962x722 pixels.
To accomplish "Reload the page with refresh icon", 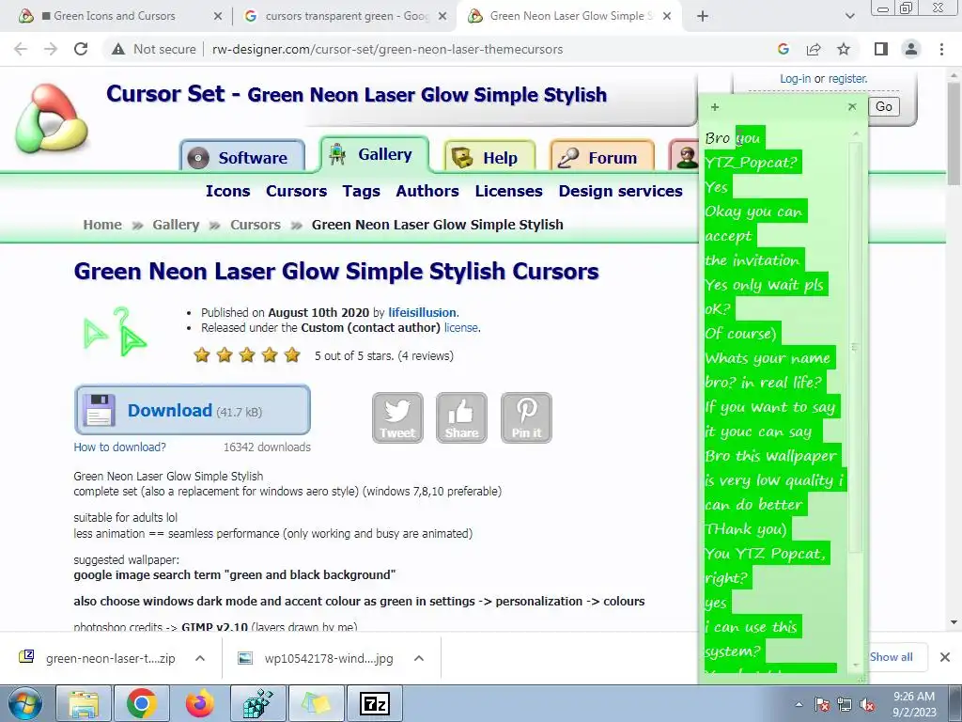I will coord(81,49).
